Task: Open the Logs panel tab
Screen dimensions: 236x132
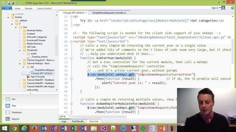Action: (x=64, y=121)
